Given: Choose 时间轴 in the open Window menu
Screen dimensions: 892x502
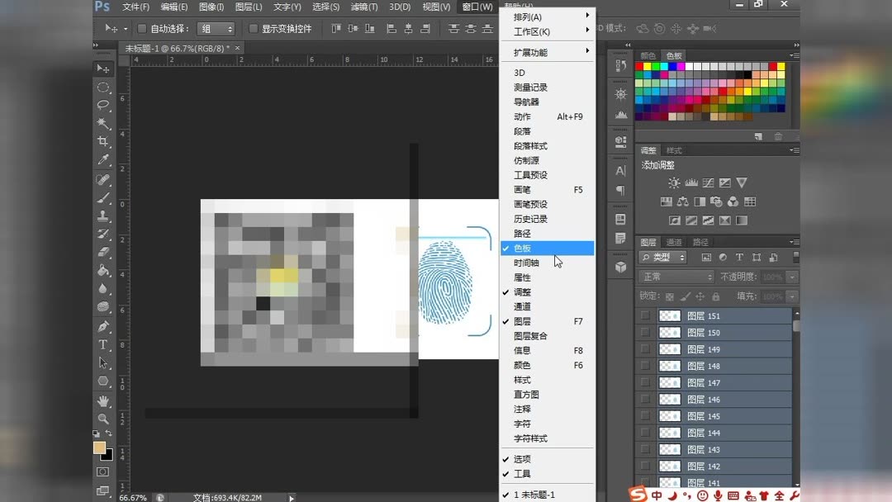Looking at the screenshot, I should coord(526,263).
